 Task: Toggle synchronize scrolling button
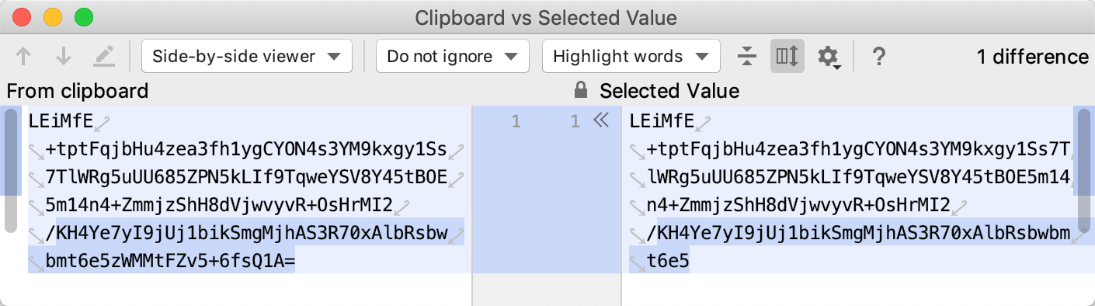click(787, 57)
